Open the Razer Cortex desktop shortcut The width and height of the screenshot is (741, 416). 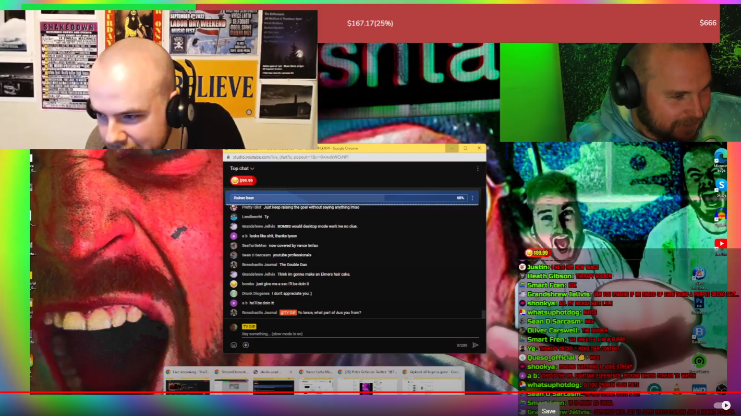tap(699, 363)
